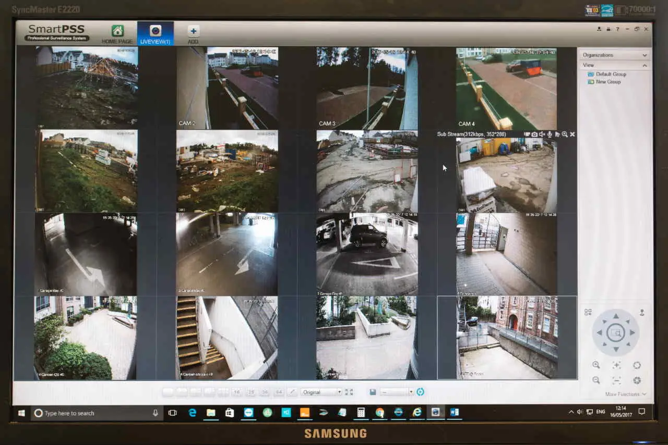Enable digital zoom on the Sub Stream feed
This screenshot has height=445, width=668.
(564, 134)
